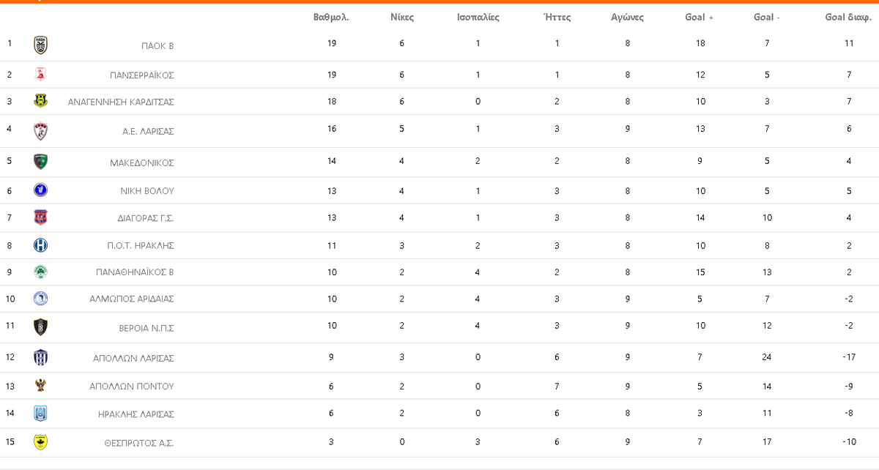
Task: Click the Θεσπρωτός Α.Σ. yellow crest
Action: [x=41, y=442]
